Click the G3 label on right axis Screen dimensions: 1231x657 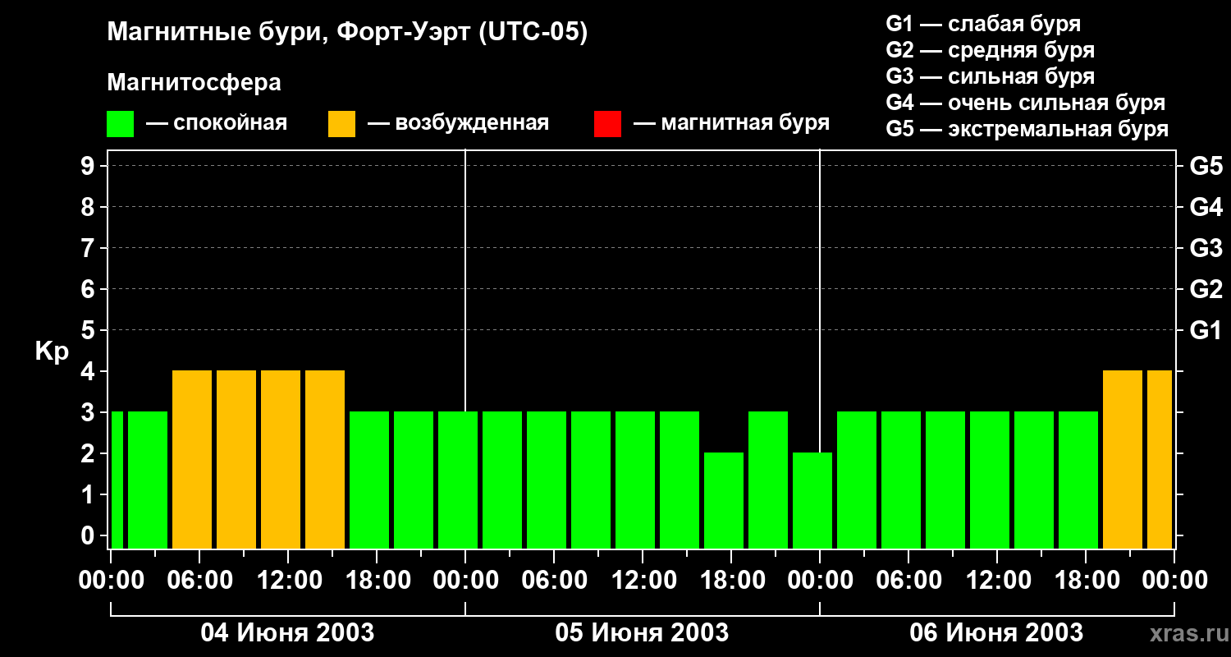1206,249
